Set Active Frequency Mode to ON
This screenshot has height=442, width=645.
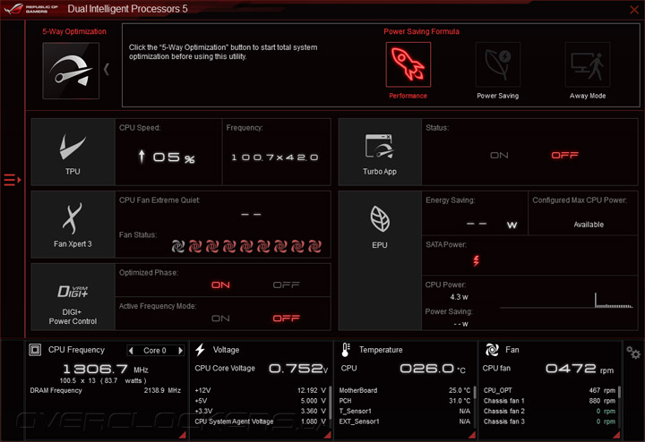(x=220, y=319)
